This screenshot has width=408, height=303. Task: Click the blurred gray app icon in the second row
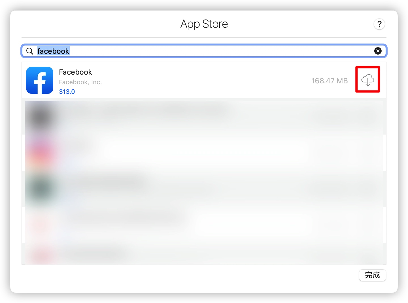40,116
